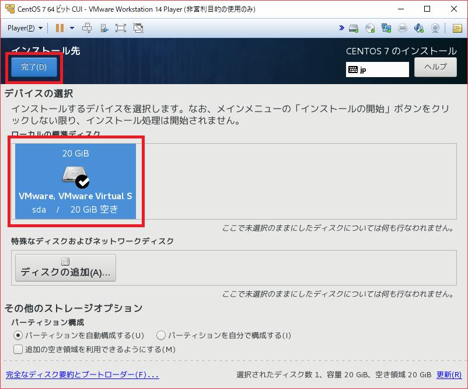This screenshot has height=389, width=468.
Task: Click the 'デバイスの選択' heading text
Action: [x=39, y=93]
